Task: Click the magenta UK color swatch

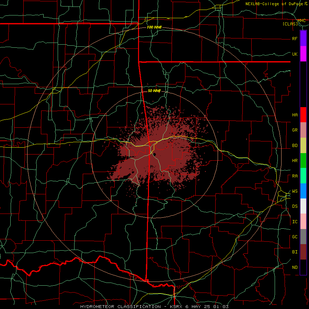Action: tap(303, 54)
